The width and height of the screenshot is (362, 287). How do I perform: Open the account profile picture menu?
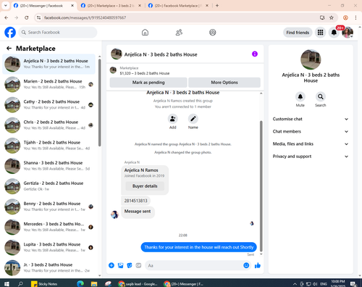(x=348, y=33)
